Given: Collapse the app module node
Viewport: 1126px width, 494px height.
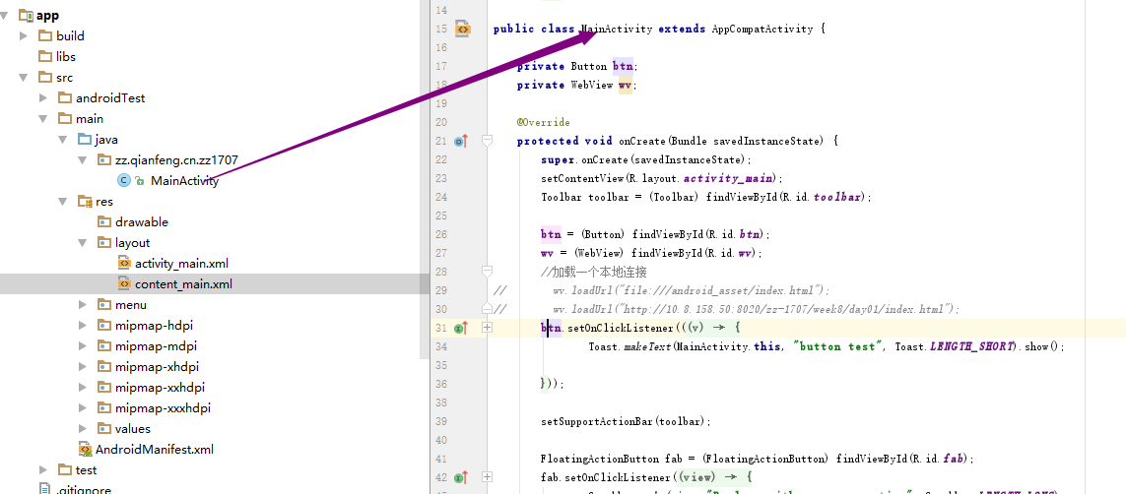Looking at the screenshot, I should pos(5,15).
